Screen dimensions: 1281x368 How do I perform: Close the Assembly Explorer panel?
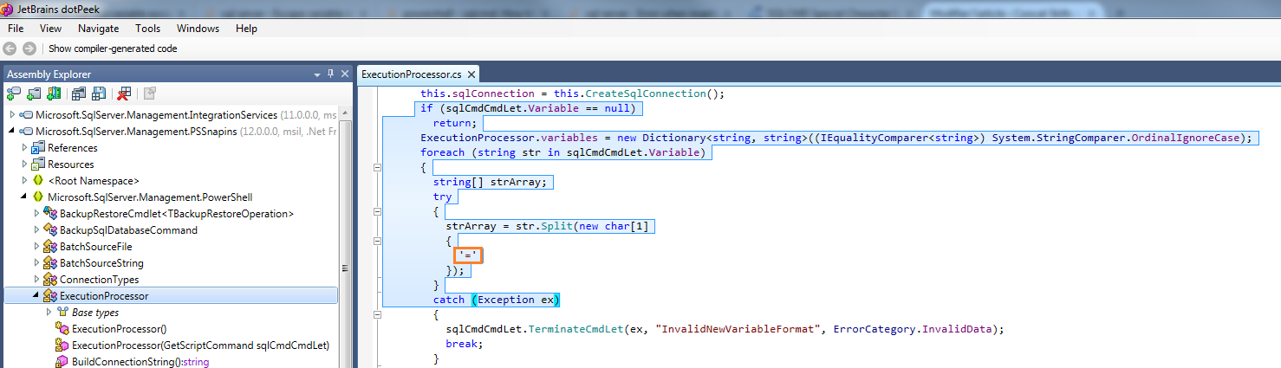[344, 74]
